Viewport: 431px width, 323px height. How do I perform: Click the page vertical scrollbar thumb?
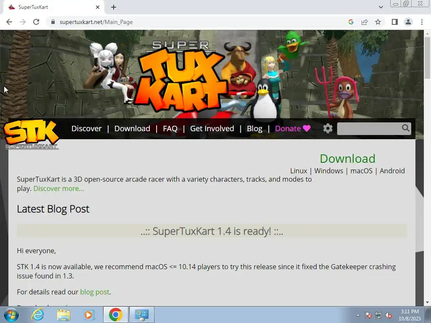[x=428, y=58]
